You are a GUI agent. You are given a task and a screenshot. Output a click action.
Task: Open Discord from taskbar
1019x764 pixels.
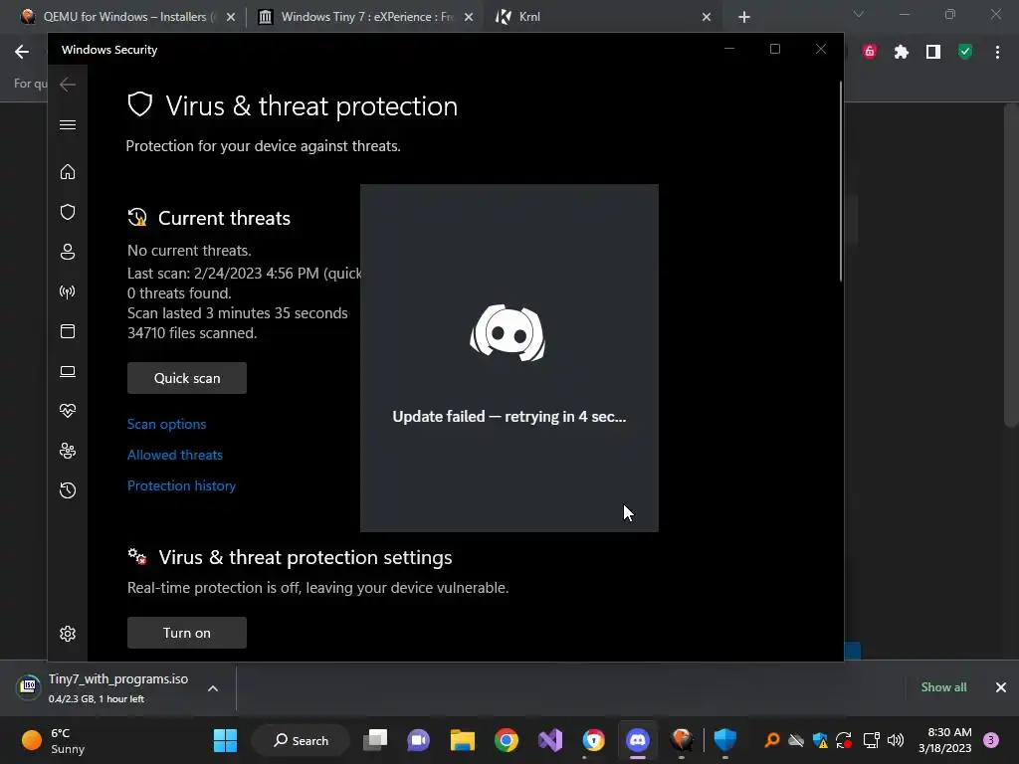tap(638, 740)
